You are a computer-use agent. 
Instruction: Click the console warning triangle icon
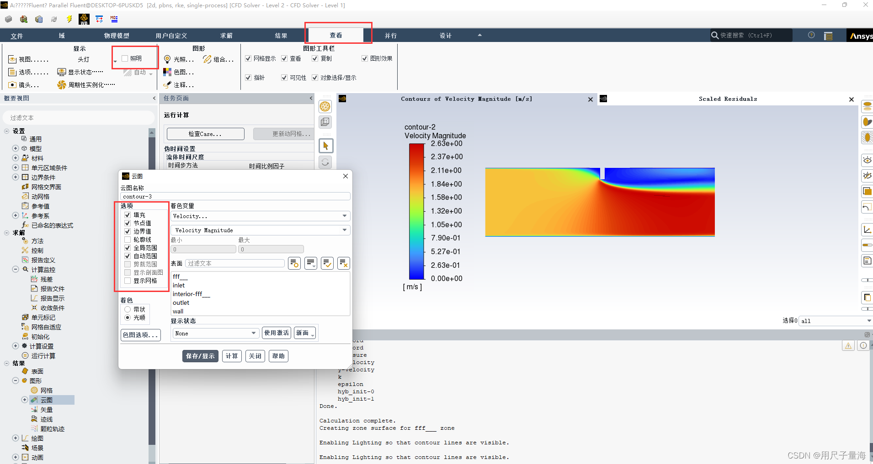click(x=848, y=345)
